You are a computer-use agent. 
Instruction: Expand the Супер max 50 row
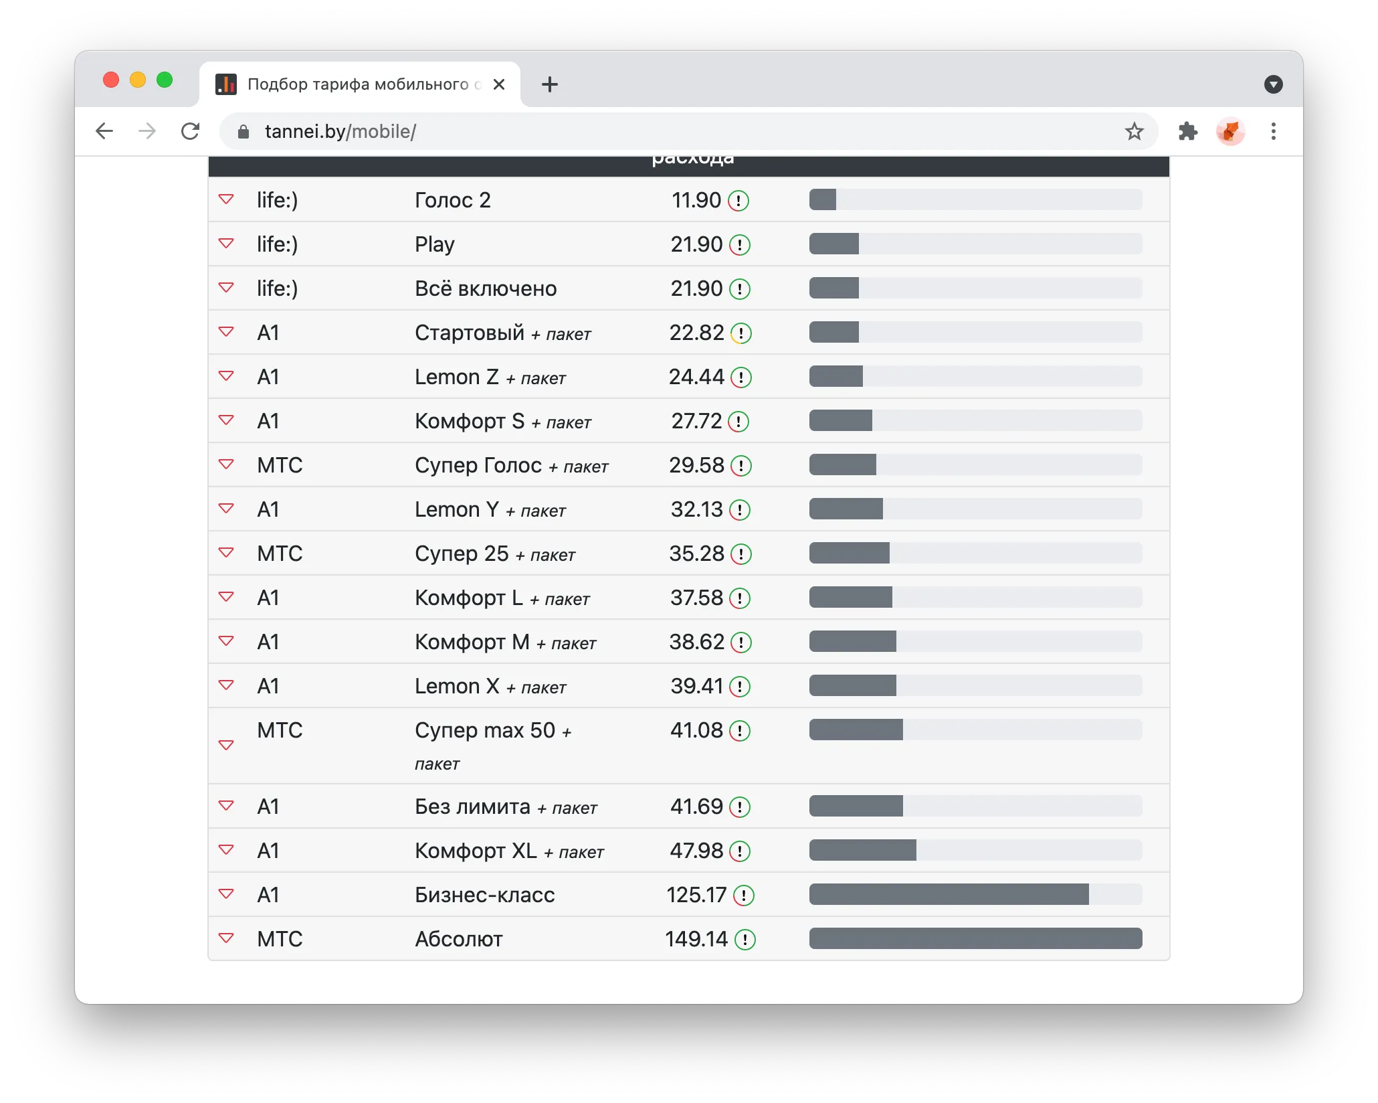point(226,745)
